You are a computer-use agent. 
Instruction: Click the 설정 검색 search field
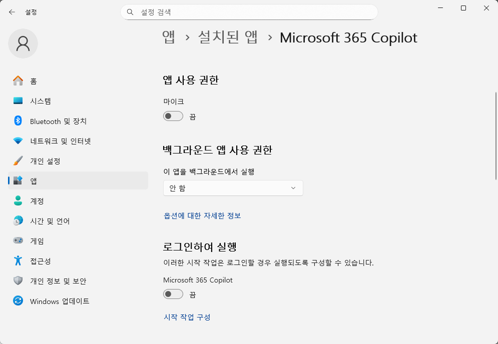249,12
